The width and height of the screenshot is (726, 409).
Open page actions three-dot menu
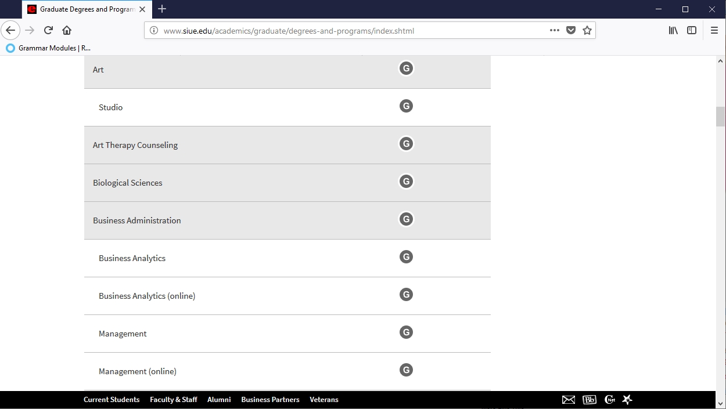(555, 31)
